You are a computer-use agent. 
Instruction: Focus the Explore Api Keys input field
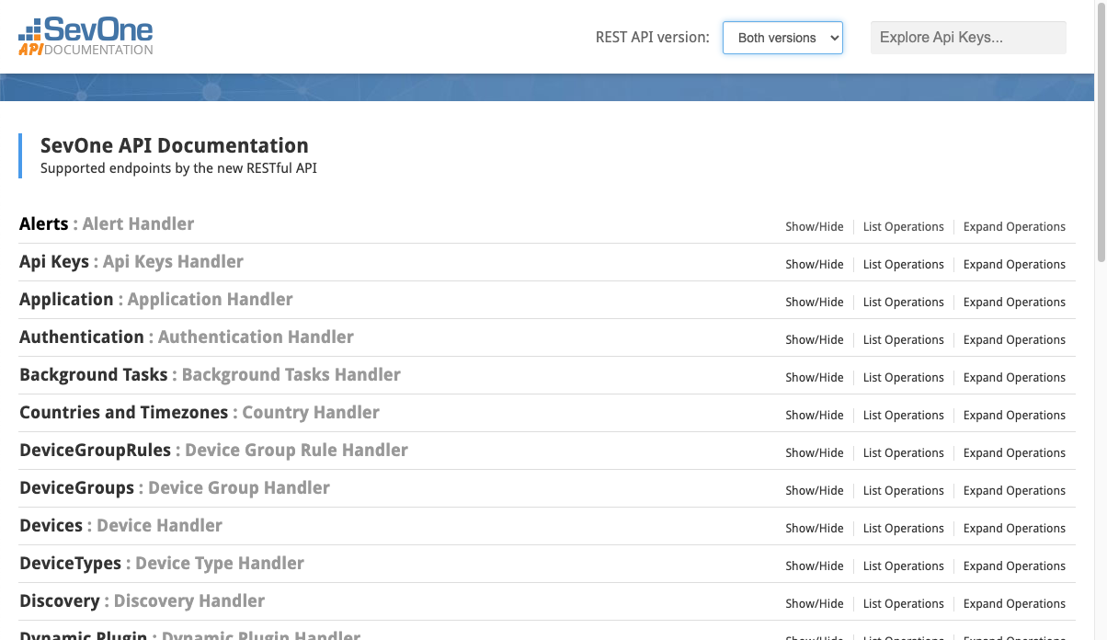(x=968, y=38)
